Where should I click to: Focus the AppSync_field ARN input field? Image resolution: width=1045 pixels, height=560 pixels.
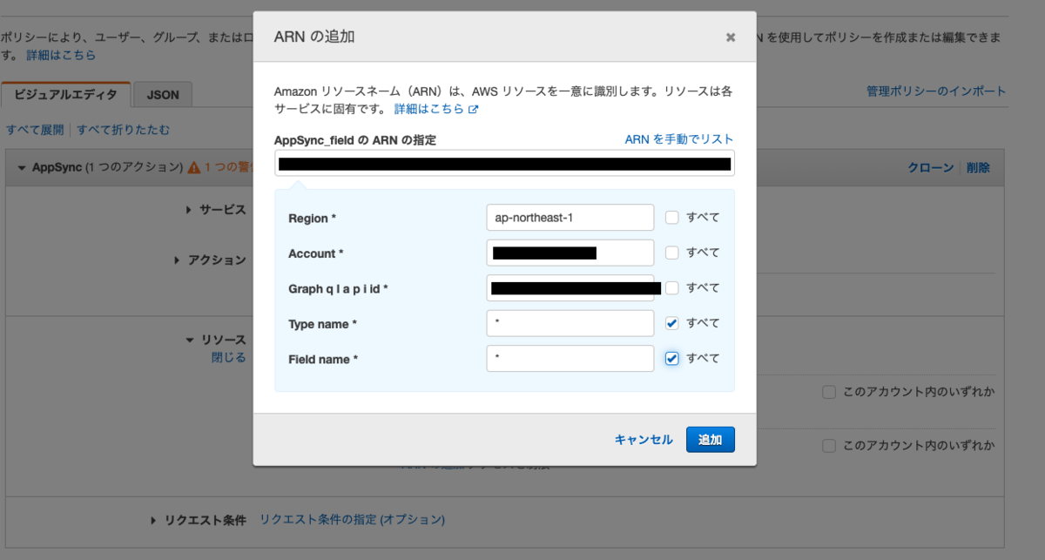pyautogui.click(x=504, y=163)
